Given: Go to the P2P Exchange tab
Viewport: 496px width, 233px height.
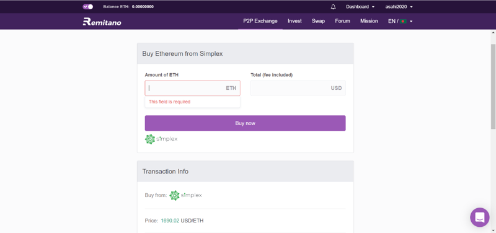Looking at the screenshot, I should pos(260,21).
